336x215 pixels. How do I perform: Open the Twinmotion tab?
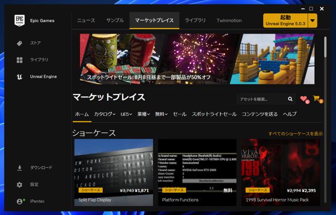coord(229,21)
